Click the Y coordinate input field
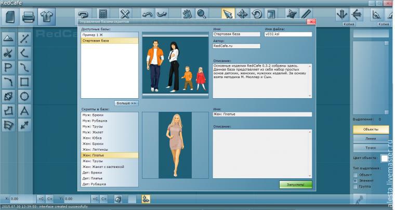395x210 pixels. (77, 199)
